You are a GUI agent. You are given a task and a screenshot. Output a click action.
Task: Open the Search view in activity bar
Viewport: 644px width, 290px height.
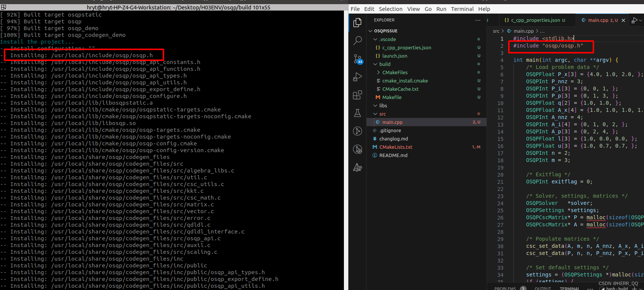357,41
